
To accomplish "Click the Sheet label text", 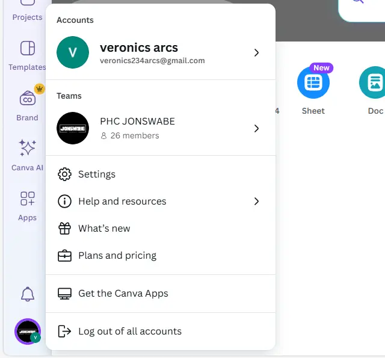I will tap(313, 111).
